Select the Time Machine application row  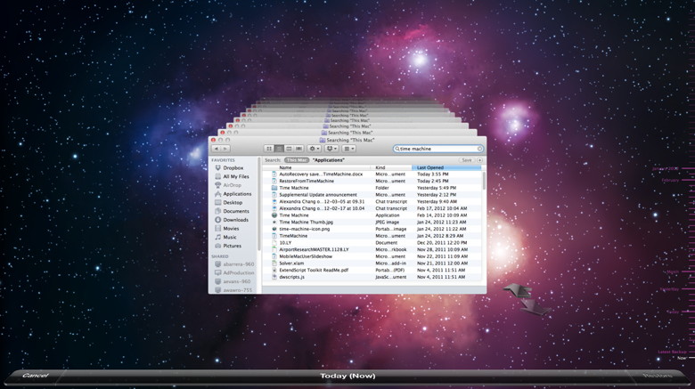click(372, 215)
